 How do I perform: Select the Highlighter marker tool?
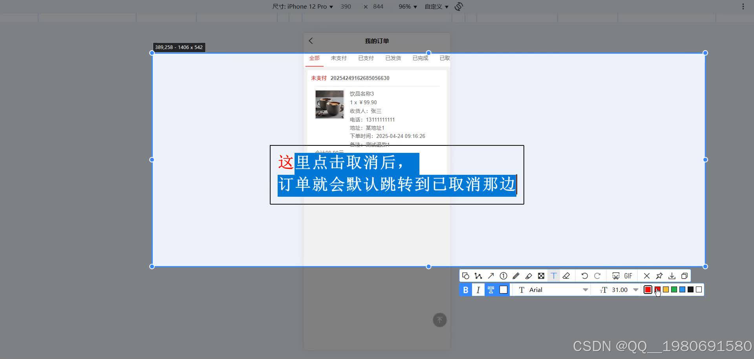point(529,276)
